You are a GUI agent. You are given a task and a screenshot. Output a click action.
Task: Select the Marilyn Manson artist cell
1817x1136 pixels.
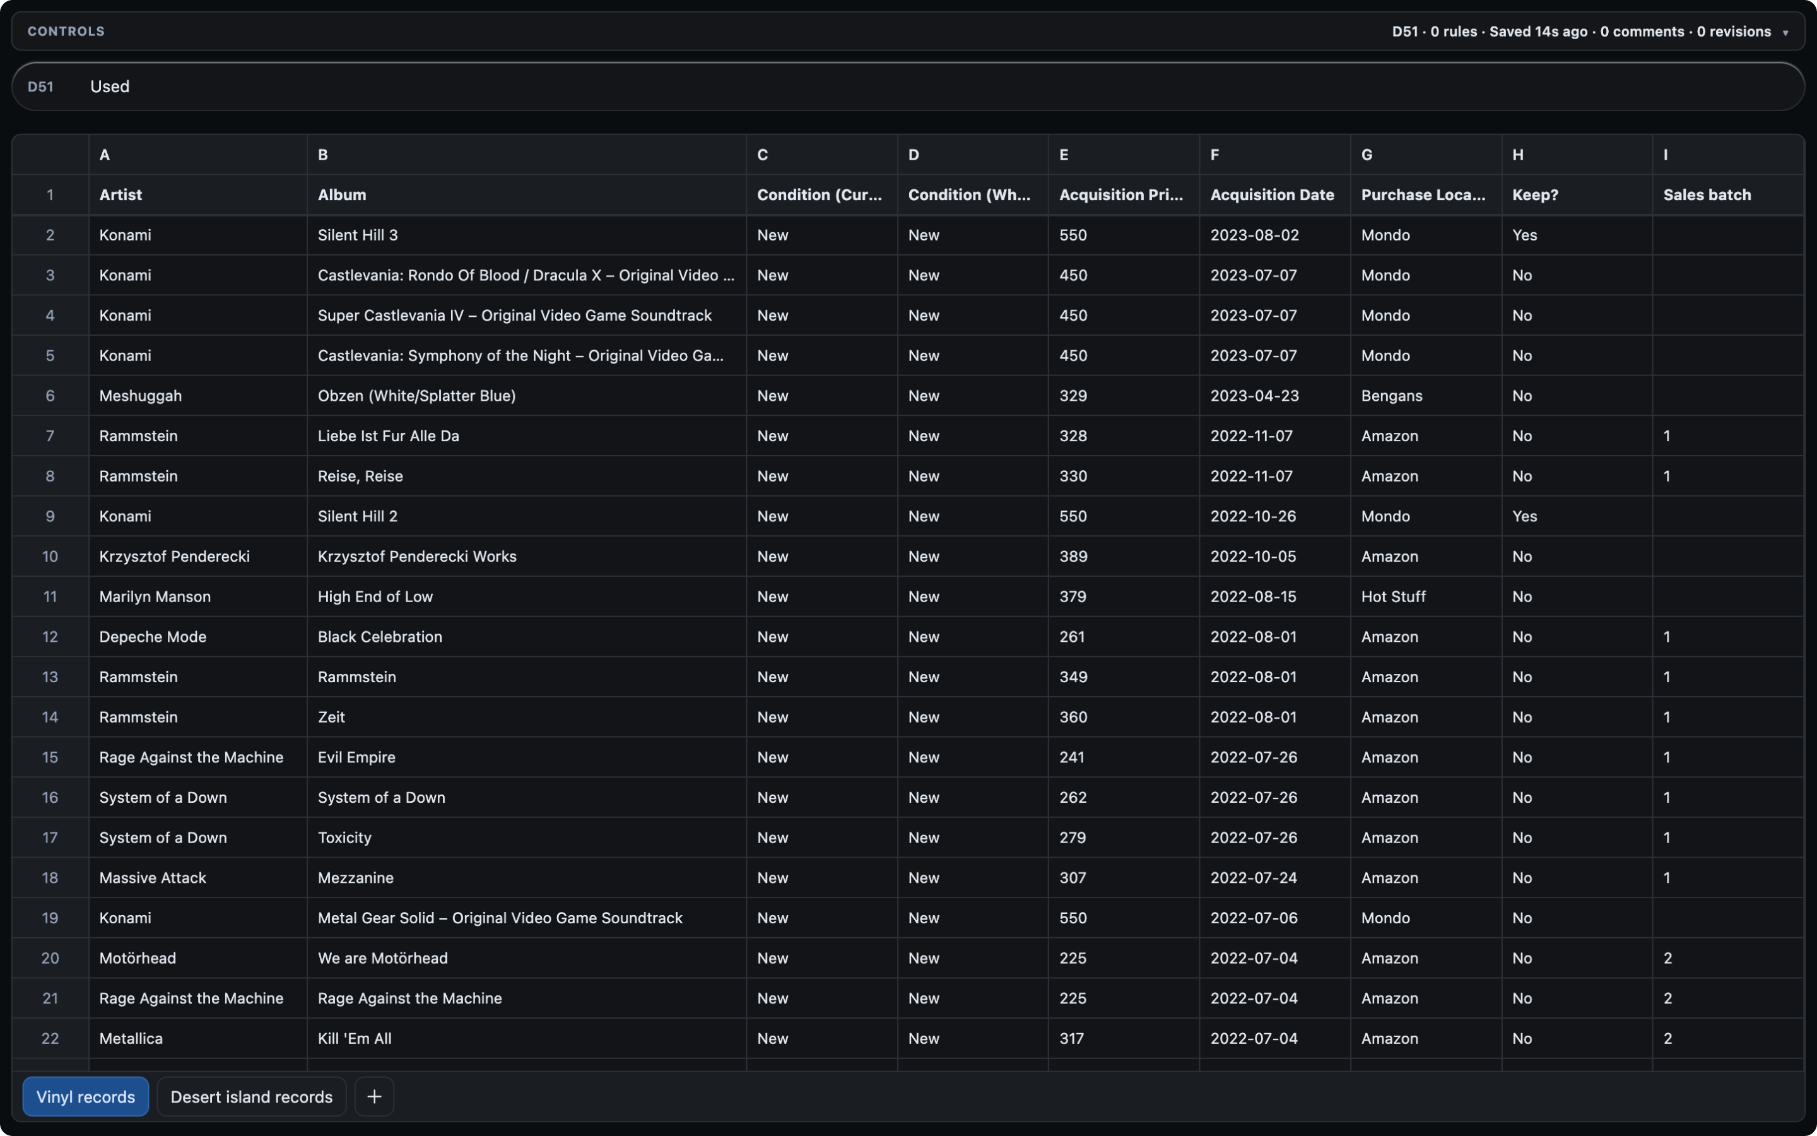click(x=197, y=596)
